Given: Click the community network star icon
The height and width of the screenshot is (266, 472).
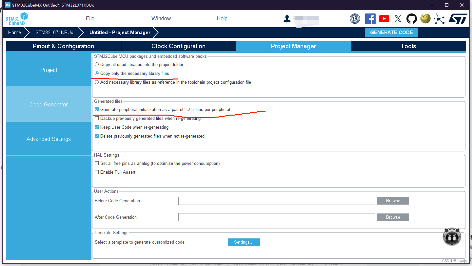Looking at the screenshot, I should (x=439, y=19).
